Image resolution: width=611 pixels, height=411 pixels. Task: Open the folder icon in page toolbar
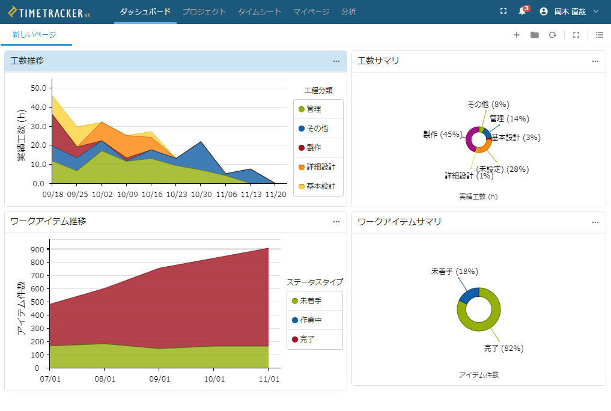coord(534,35)
